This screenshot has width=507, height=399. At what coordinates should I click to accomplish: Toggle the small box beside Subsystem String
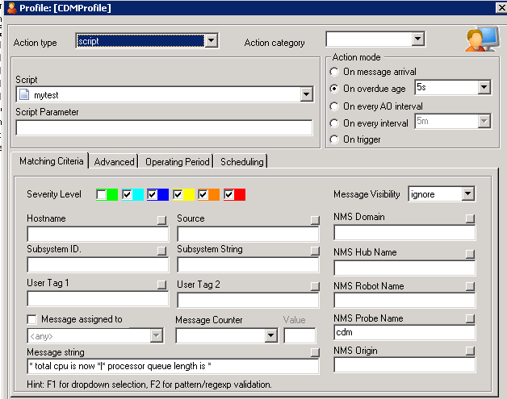coord(315,251)
